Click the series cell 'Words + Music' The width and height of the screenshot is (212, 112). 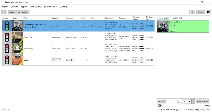(x=96, y=26)
